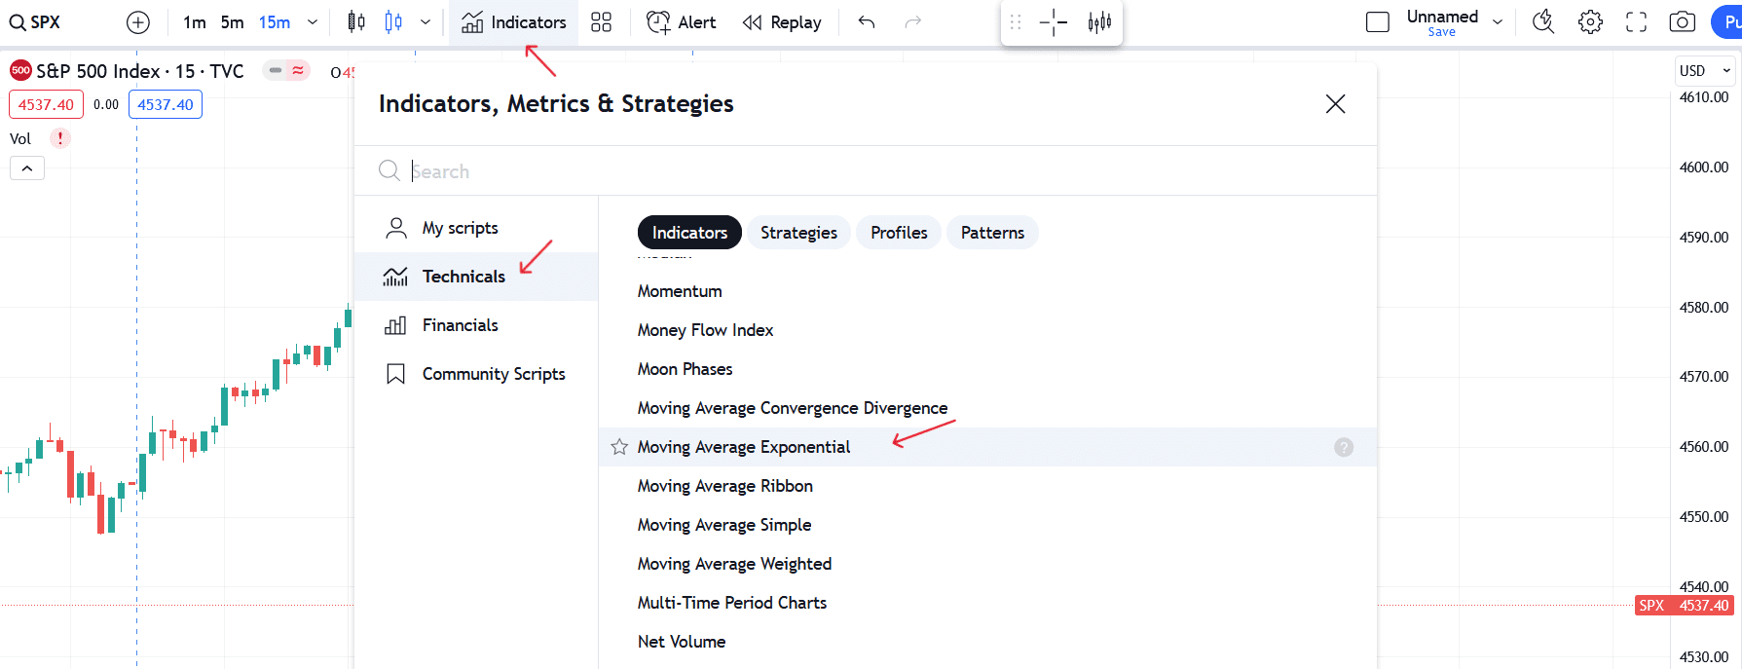
Task: Open the USD currency dropdown
Action: tap(1705, 71)
